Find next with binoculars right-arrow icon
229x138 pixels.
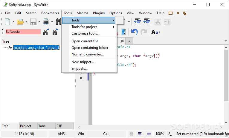(x=46, y=32)
